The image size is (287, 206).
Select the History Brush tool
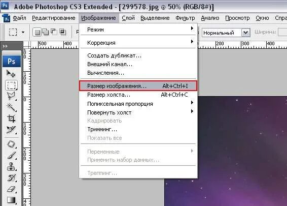[x=11, y=178]
